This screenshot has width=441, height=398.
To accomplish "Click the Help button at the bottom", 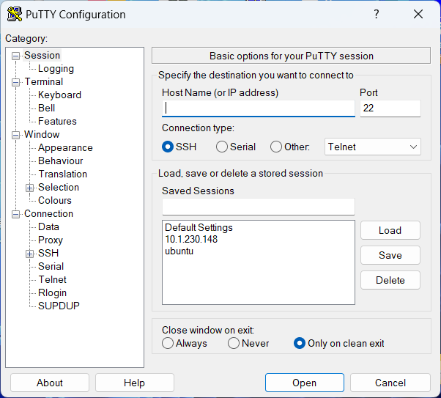I will (x=135, y=383).
